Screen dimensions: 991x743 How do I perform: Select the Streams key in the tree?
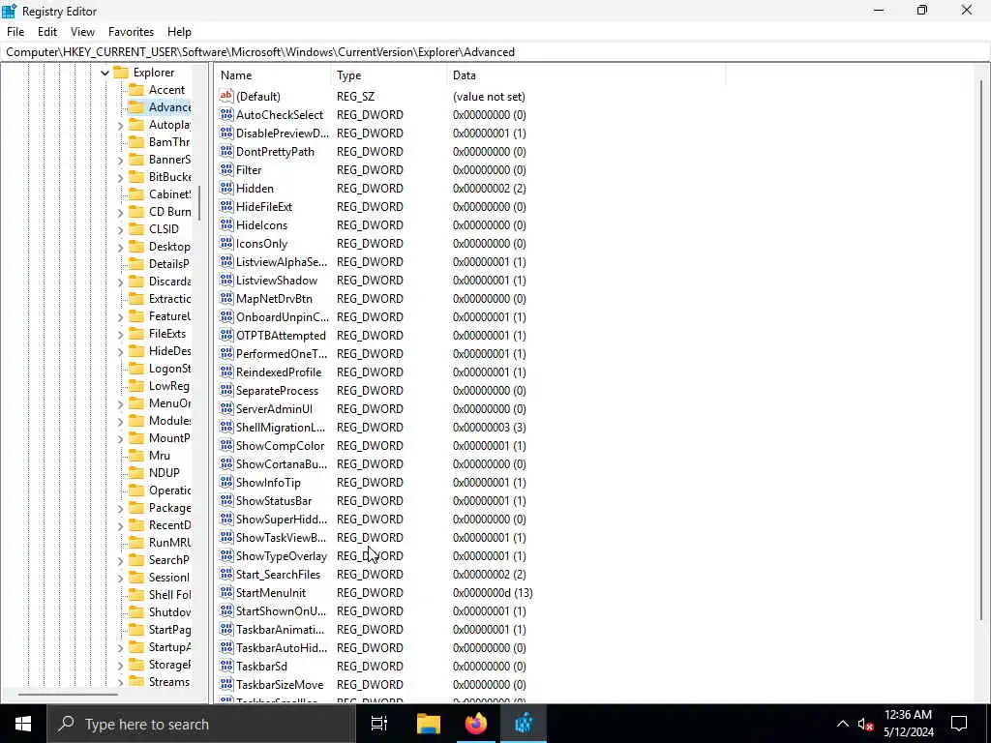click(168, 682)
